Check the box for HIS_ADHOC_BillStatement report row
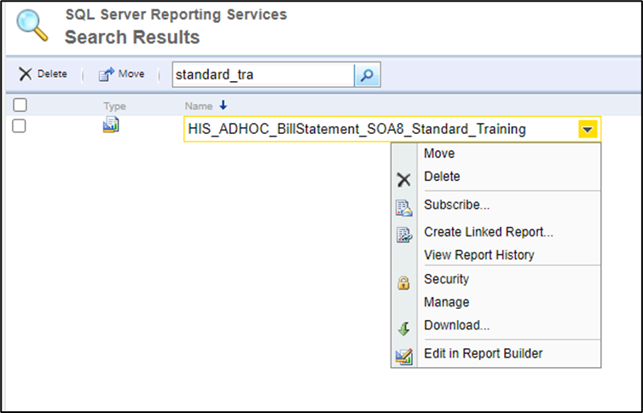 click(x=20, y=126)
